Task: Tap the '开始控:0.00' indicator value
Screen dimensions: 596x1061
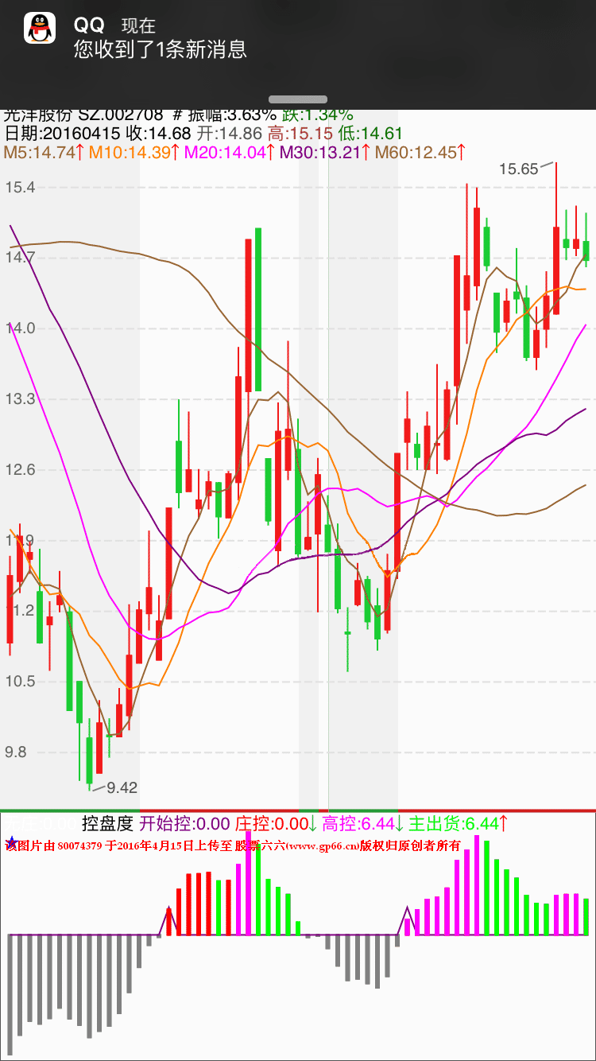Action: coord(185,823)
